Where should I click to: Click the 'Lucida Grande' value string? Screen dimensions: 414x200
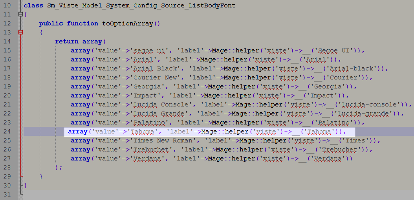pos(159,114)
